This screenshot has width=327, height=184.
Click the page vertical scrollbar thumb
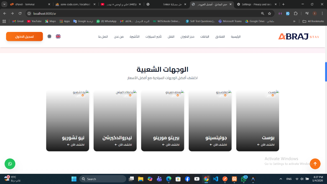326,72
